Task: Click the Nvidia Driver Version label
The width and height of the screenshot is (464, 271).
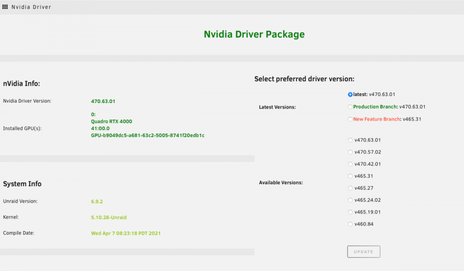Action: 27,101
